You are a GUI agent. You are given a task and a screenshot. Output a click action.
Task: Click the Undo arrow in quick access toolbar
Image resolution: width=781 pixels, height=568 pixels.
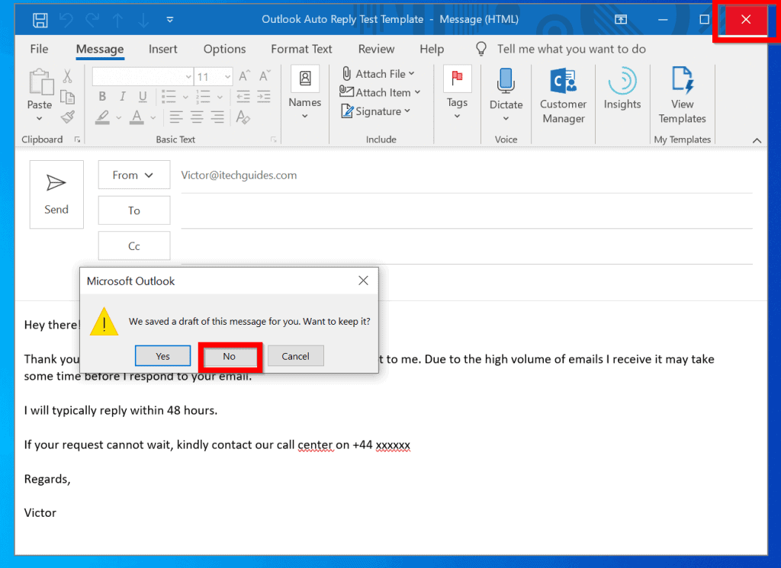(x=66, y=20)
